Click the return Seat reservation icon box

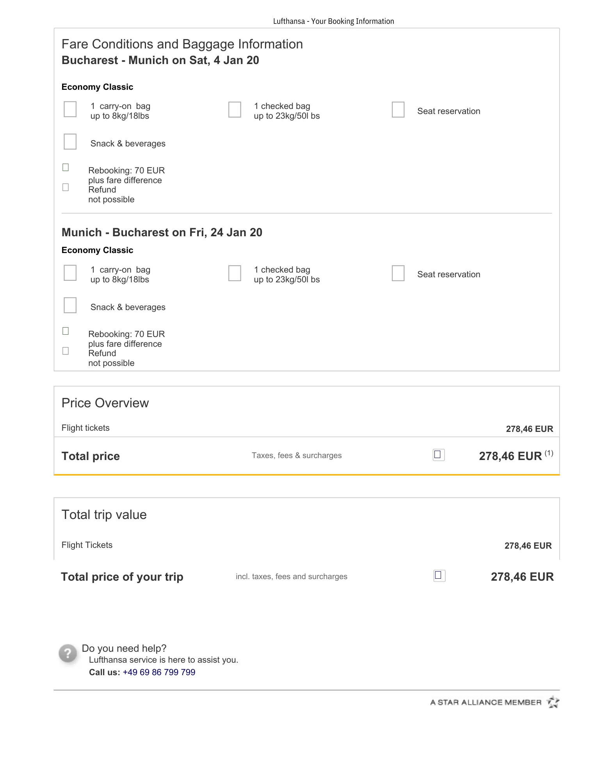tap(398, 273)
